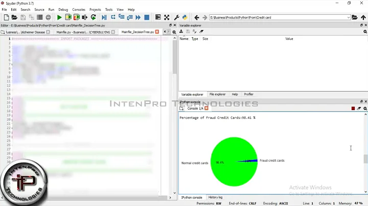
Task: Select the Console 1/A tab
Action: 195,109
